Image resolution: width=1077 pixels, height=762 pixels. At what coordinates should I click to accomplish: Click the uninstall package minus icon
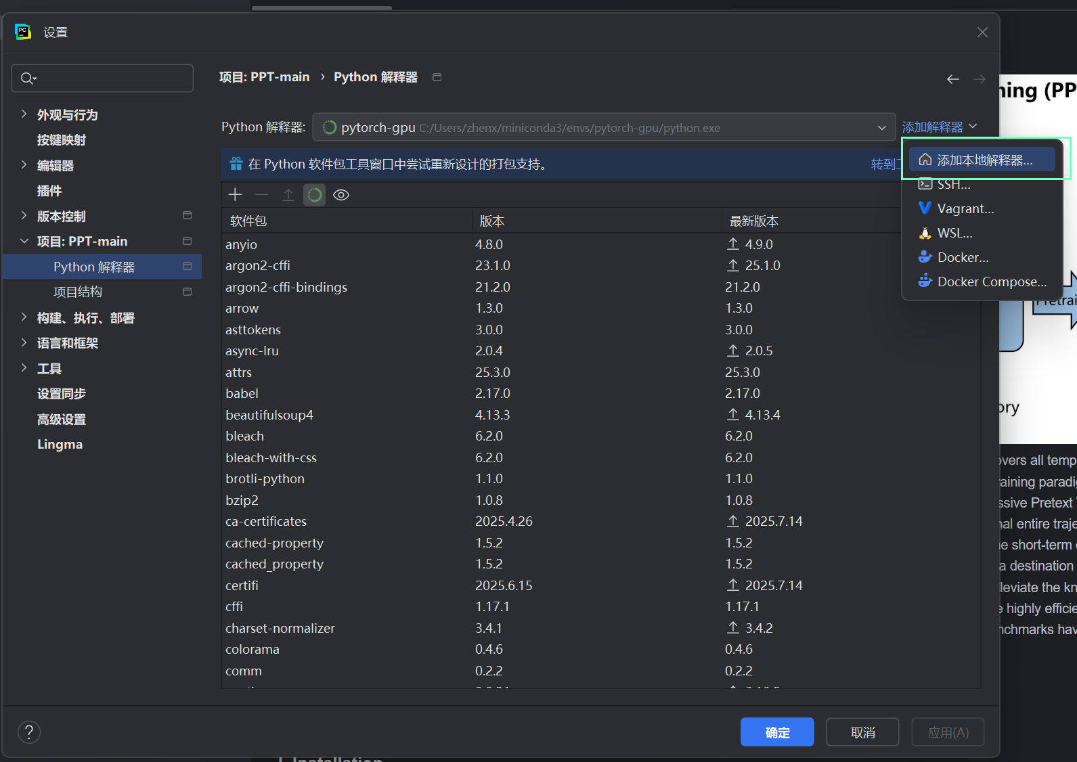[x=261, y=195]
